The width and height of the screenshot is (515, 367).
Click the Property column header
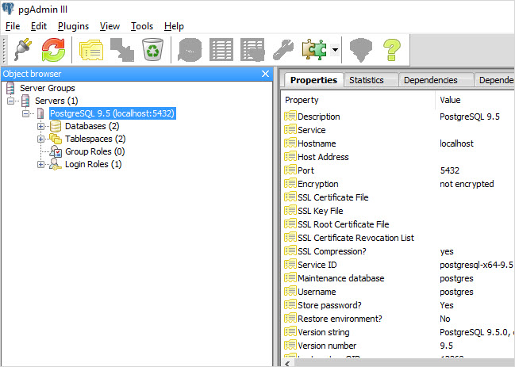click(302, 100)
